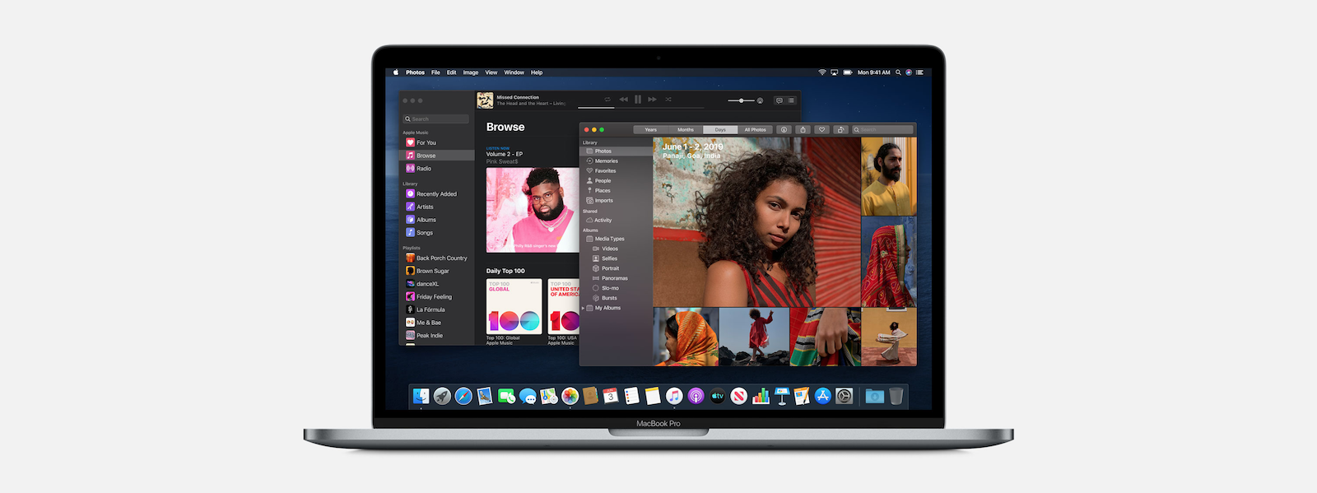Switch Photos to the Years view
The height and width of the screenshot is (493, 1317).
(651, 130)
